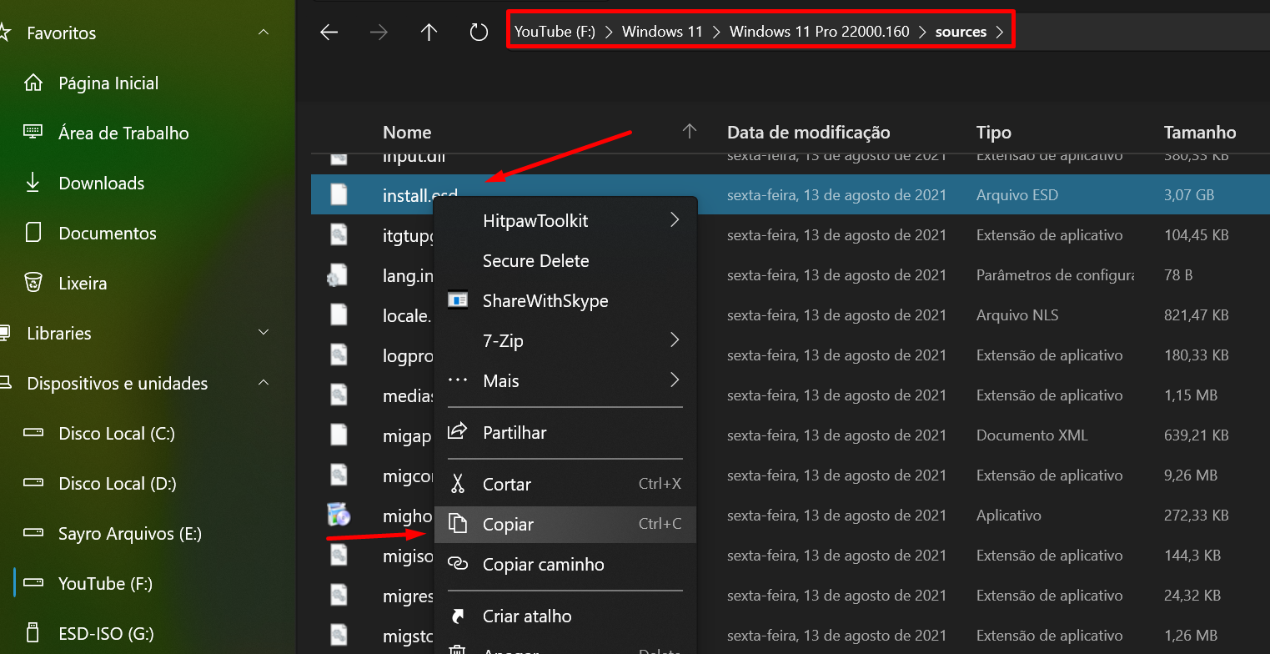
Task: Open dropdown after Windows 11 in path
Action: click(x=716, y=33)
